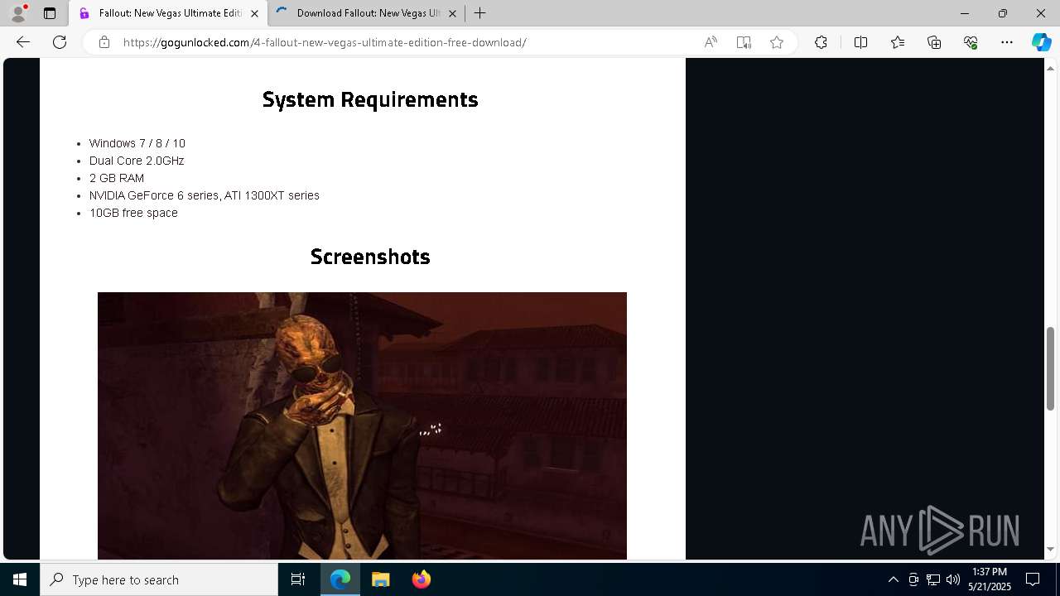Open Browser essentials heart icon

pyautogui.click(x=971, y=42)
